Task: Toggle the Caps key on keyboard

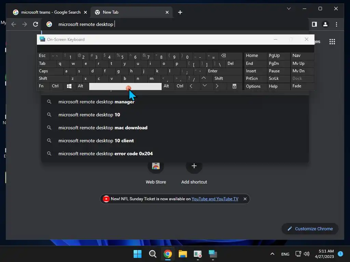Action: (50, 71)
